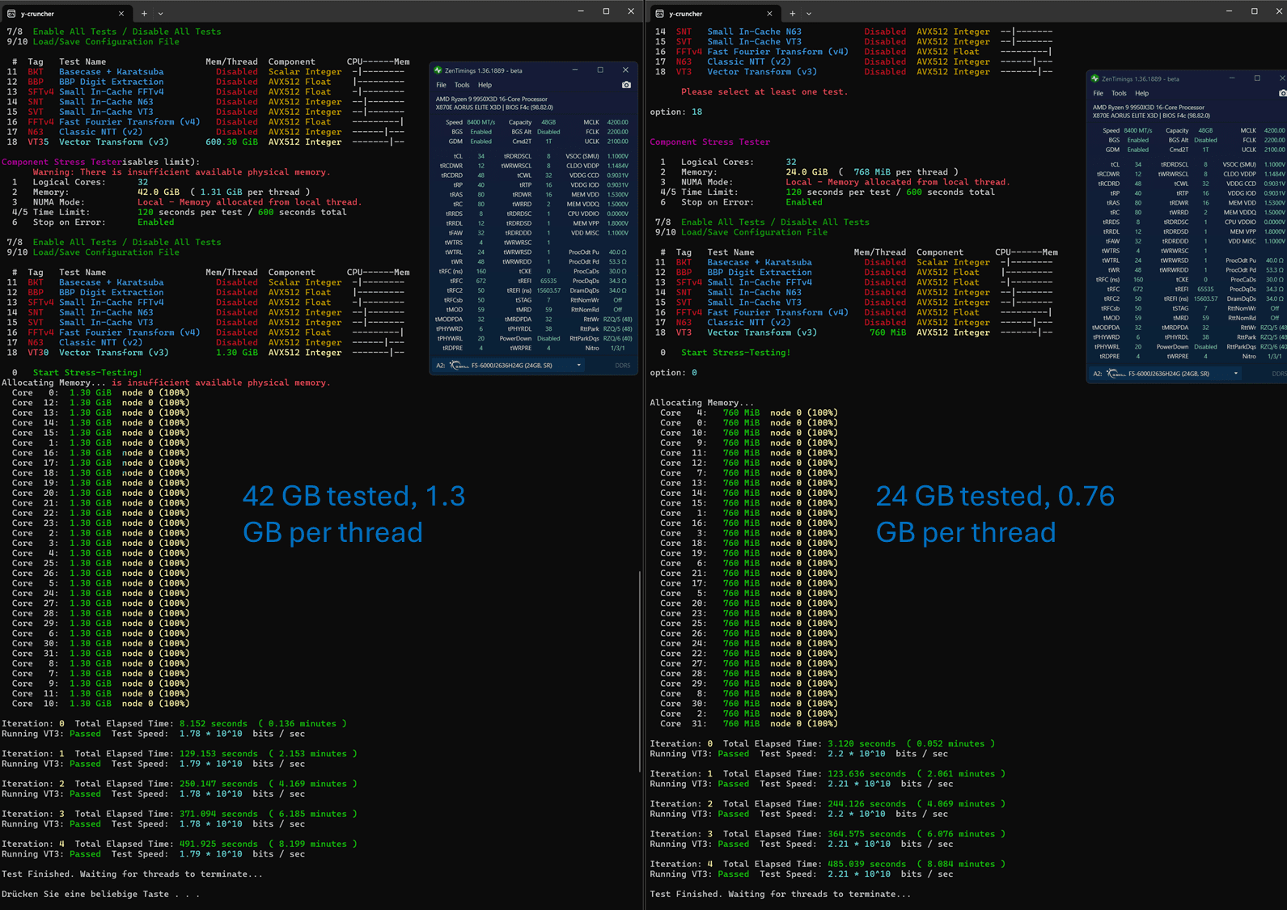Click 'VT30' tag in left terminal
This screenshot has width=1287, height=910.
click(38, 353)
